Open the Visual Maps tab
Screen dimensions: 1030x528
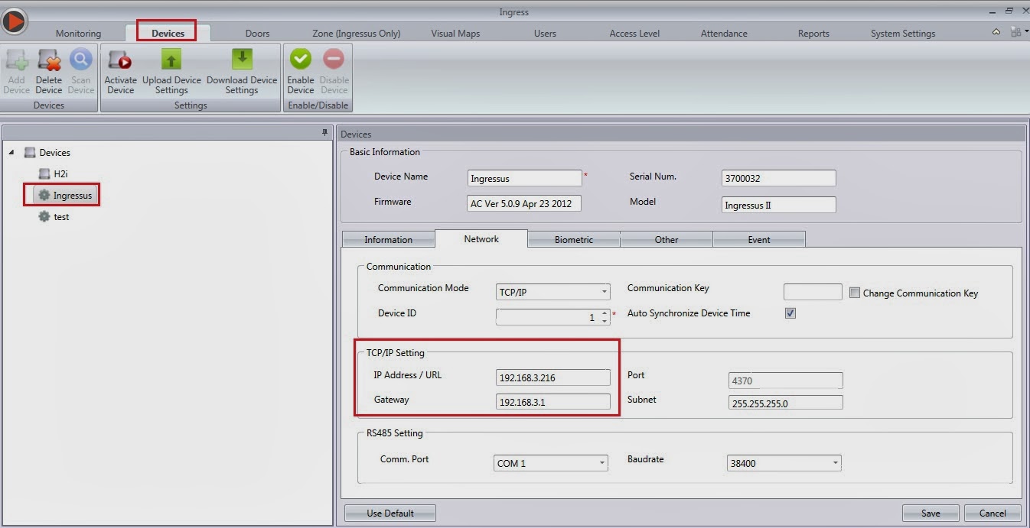[455, 33]
